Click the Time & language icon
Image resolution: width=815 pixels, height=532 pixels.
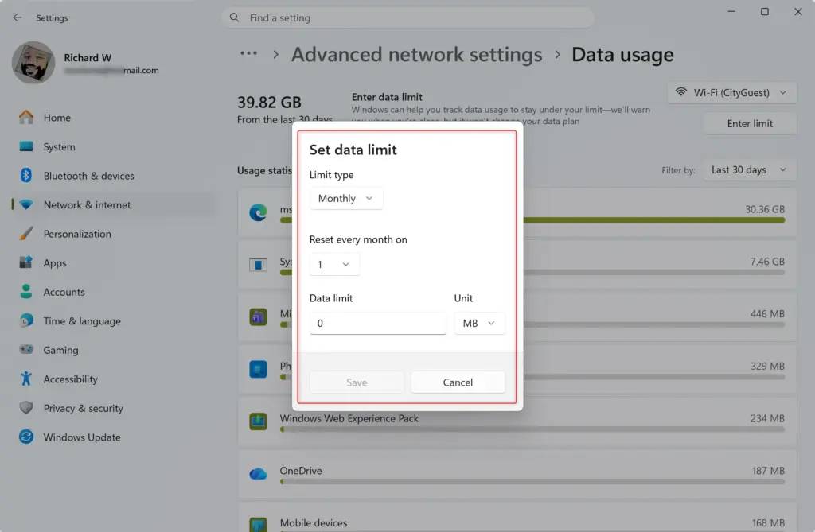click(x=26, y=320)
